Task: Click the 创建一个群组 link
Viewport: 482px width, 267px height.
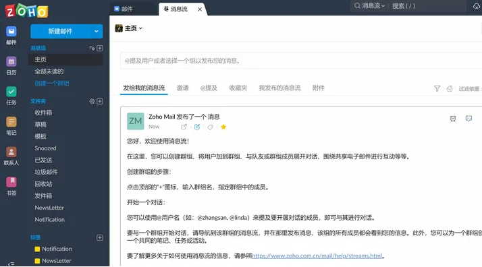Action: point(51,84)
